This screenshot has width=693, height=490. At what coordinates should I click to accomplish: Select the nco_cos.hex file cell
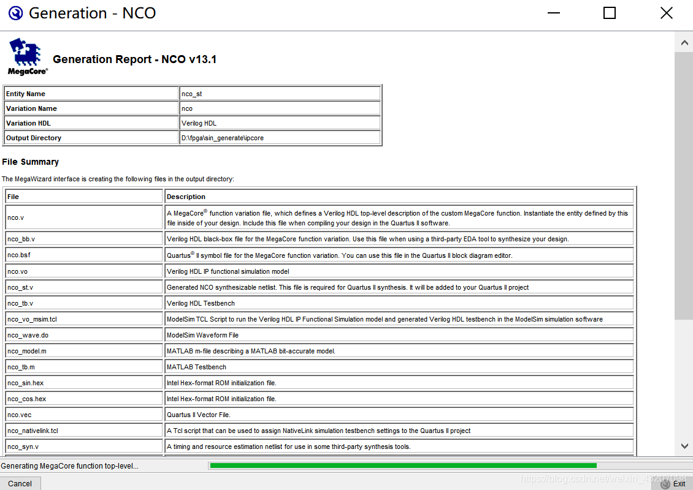point(84,398)
